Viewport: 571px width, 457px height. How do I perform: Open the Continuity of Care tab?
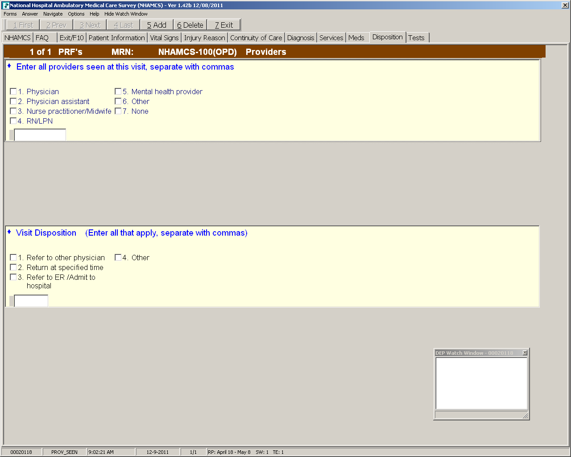click(257, 38)
